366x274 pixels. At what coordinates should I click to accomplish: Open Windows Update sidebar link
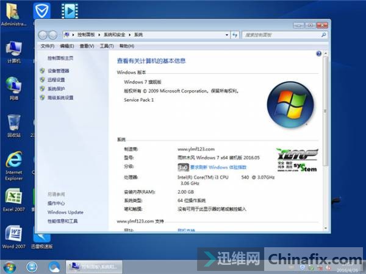coord(65,213)
